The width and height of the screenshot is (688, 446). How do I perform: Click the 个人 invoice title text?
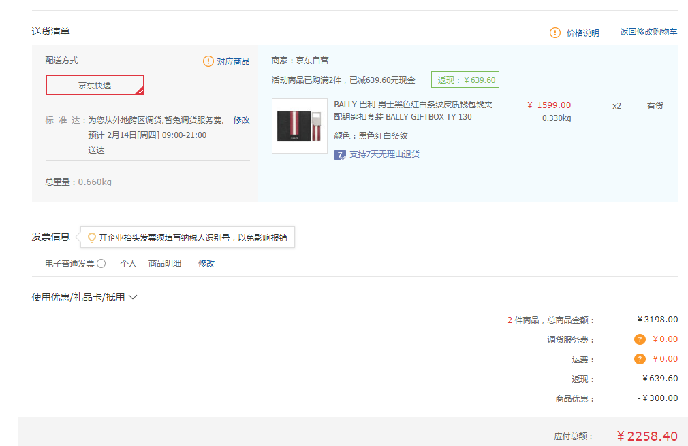[x=128, y=263]
